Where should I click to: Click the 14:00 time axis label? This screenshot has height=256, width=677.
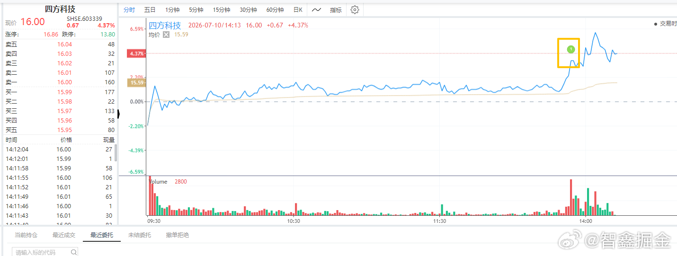point(586,221)
